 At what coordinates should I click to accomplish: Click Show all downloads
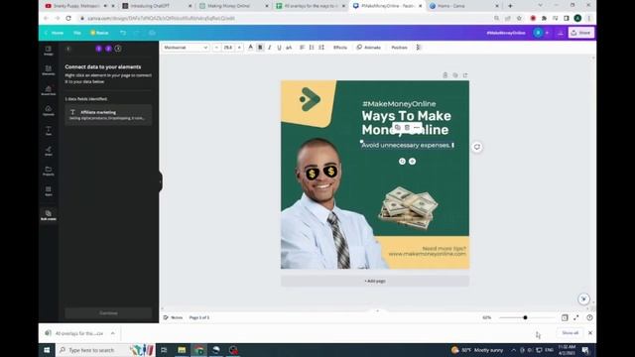(570, 333)
